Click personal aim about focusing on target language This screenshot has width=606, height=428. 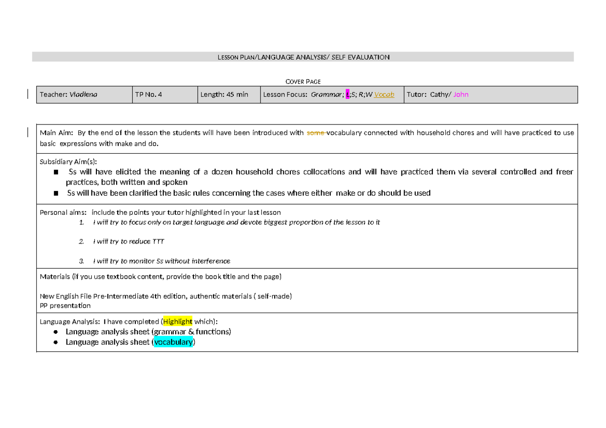click(x=236, y=222)
